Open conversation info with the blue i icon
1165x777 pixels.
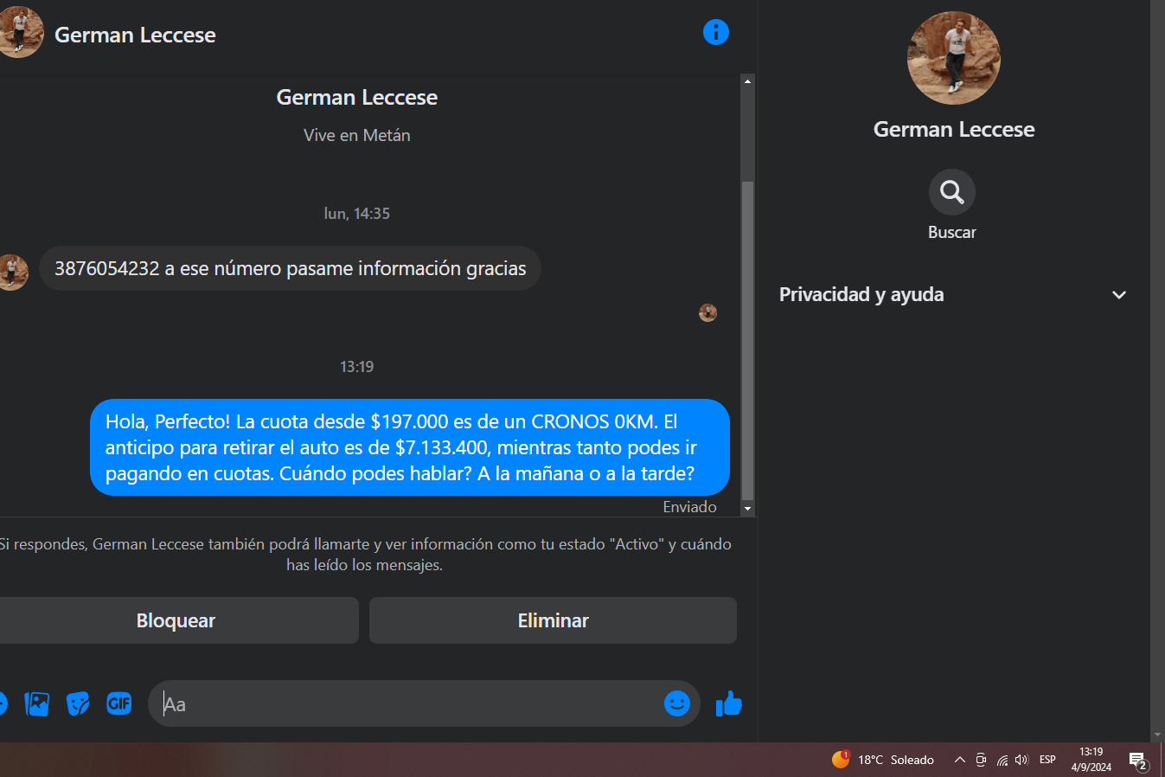[716, 32]
